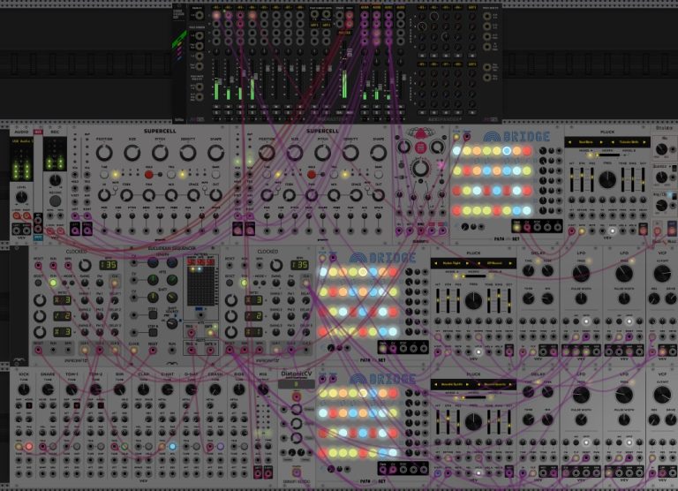Viewport: 678px width, 491px height.
Task: Adjust POSITION knob on left Supercell
Action: click(104, 153)
